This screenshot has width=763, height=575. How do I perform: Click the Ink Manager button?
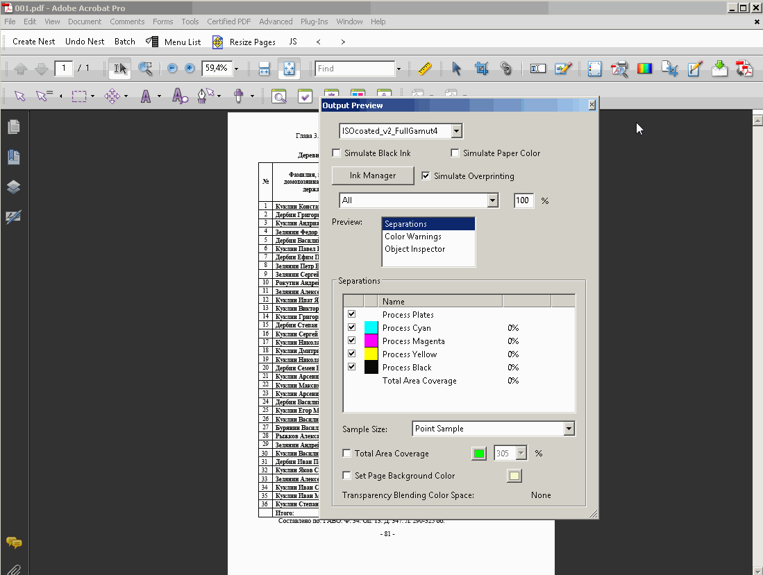tap(373, 175)
